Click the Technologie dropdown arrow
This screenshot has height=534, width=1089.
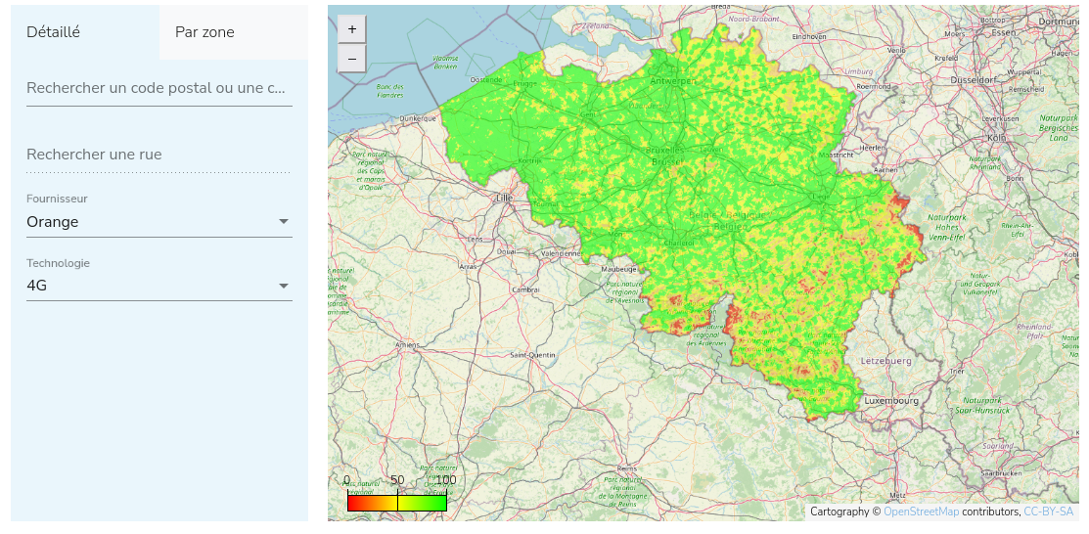[x=284, y=286]
